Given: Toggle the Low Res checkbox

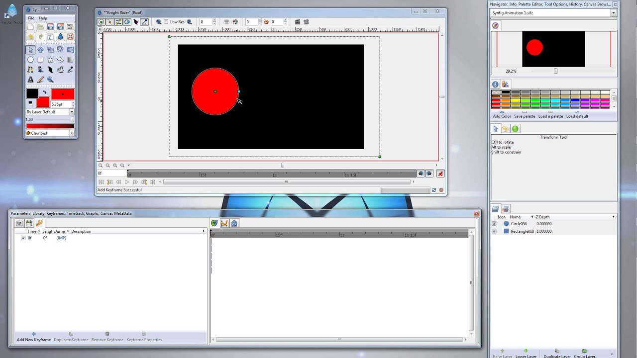Looking at the screenshot, I should coord(166,22).
